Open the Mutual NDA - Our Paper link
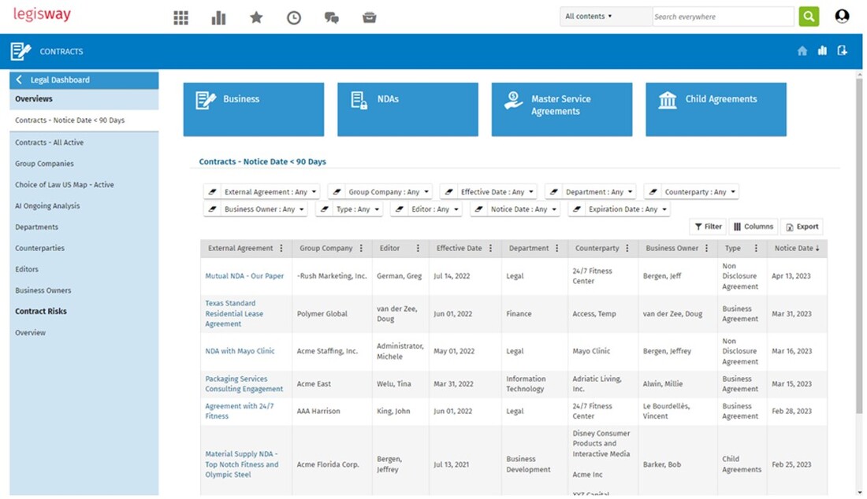 [x=244, y=276]
